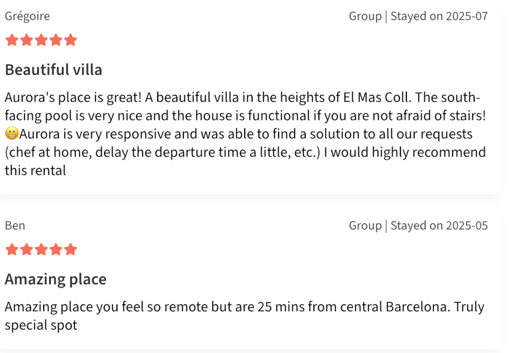Select reviewer name Grégoire
The image size is (511, 353).
[28, 16]
